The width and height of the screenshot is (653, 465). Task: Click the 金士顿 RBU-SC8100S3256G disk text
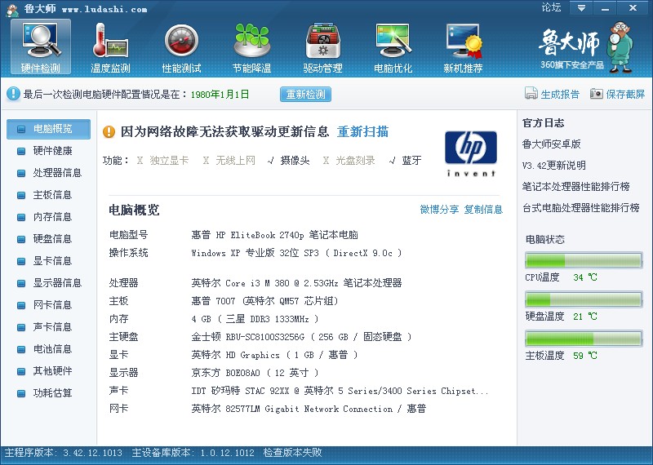coord(301,337)
